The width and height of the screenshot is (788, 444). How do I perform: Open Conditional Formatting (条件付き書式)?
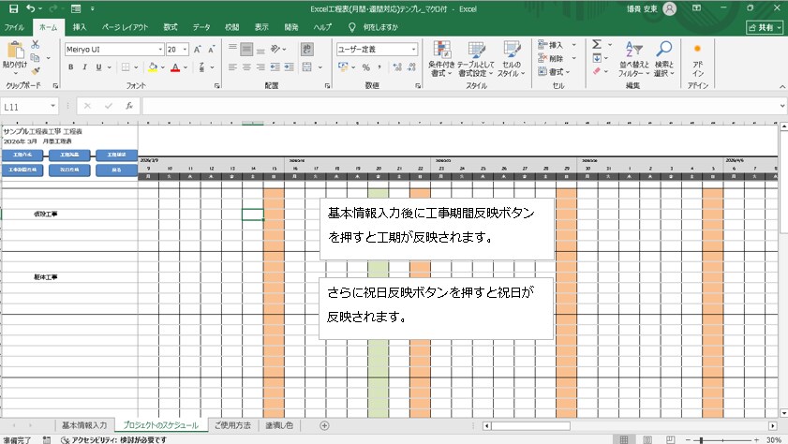tap(441, 59)
